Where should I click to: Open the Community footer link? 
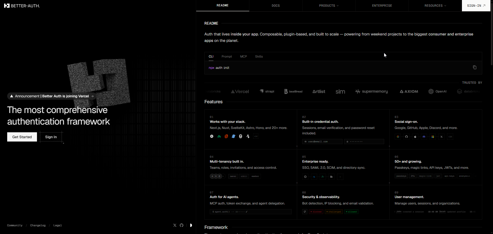tap(15, 226)
